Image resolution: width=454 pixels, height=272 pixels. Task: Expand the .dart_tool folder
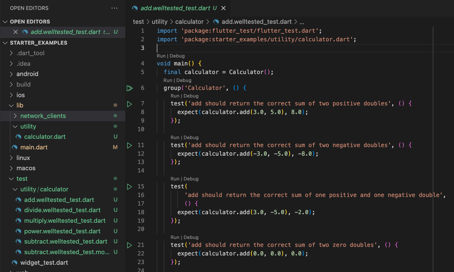click(x=12, y=53)
